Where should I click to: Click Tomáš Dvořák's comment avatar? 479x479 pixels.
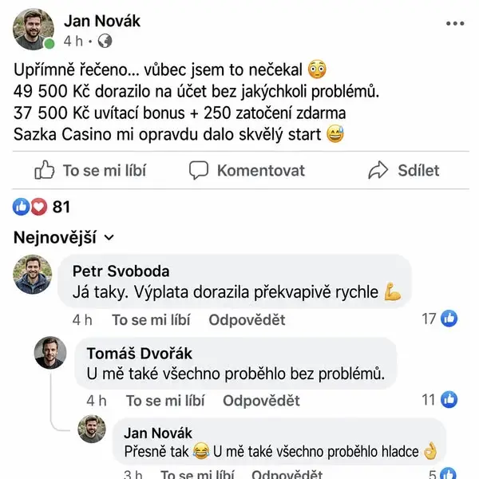coord(50,353)
